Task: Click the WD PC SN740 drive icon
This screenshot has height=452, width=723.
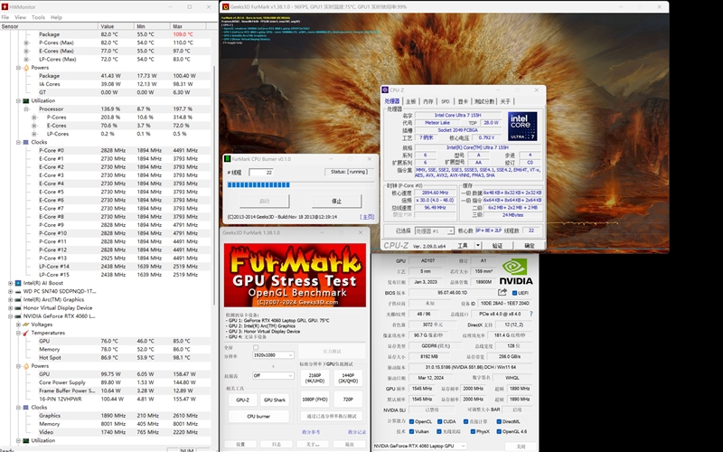Action: (18, 291)
